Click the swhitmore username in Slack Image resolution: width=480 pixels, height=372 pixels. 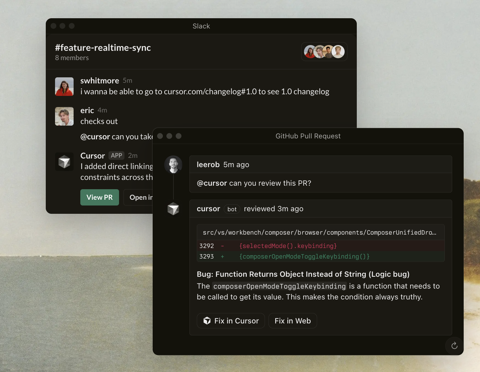[100, 81]
